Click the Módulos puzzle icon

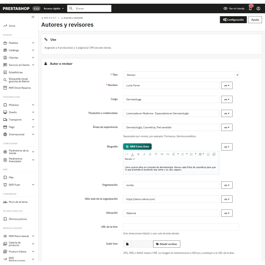click(5, 105)
